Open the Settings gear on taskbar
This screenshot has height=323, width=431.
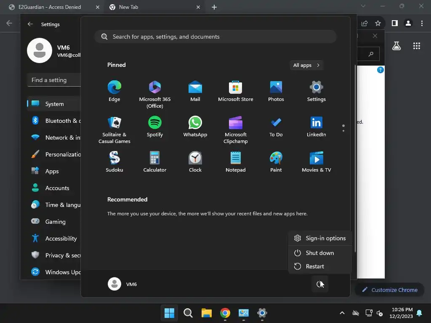(262, 313)
